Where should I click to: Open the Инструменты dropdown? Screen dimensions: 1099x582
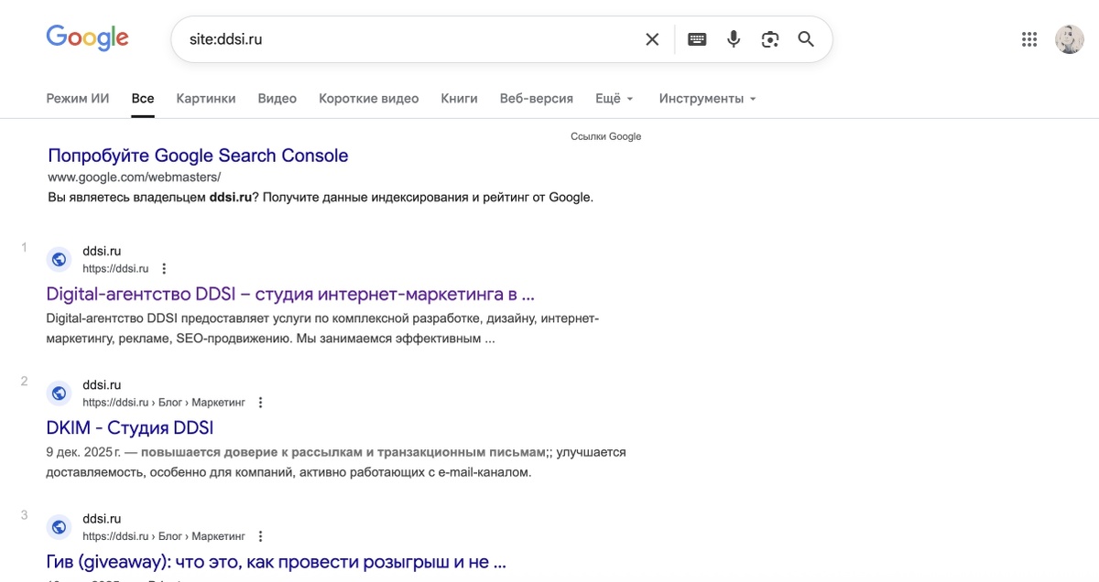click(x=706, y=98)
